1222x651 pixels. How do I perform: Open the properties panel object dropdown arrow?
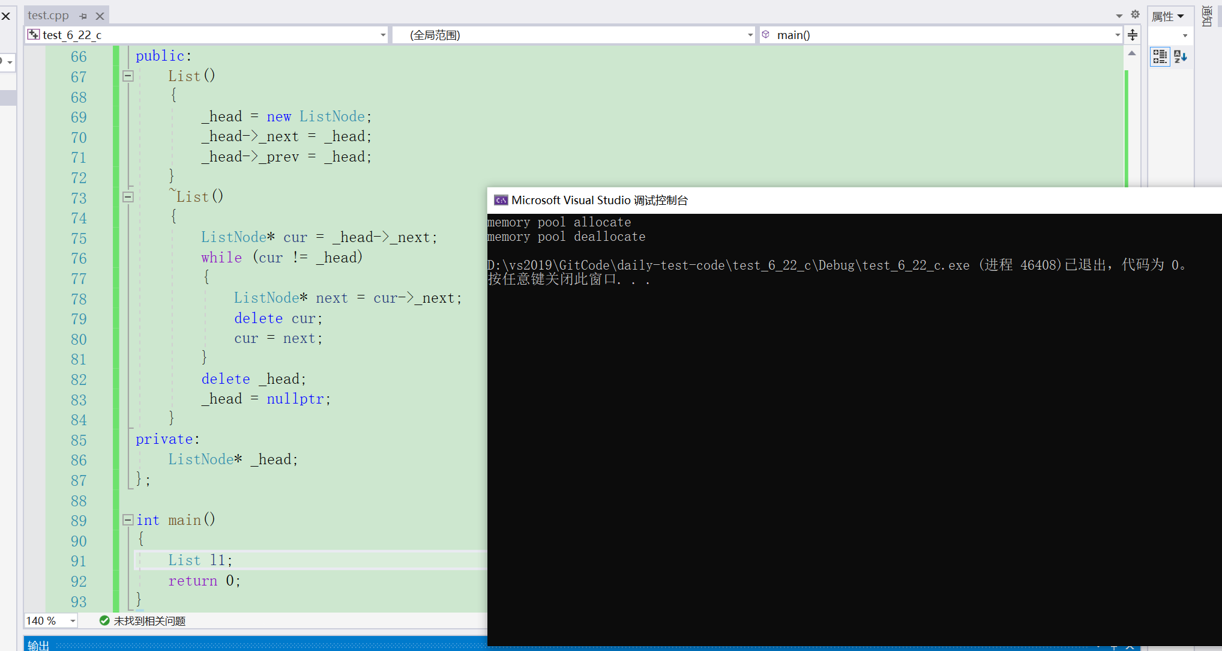click(1185, 35)
